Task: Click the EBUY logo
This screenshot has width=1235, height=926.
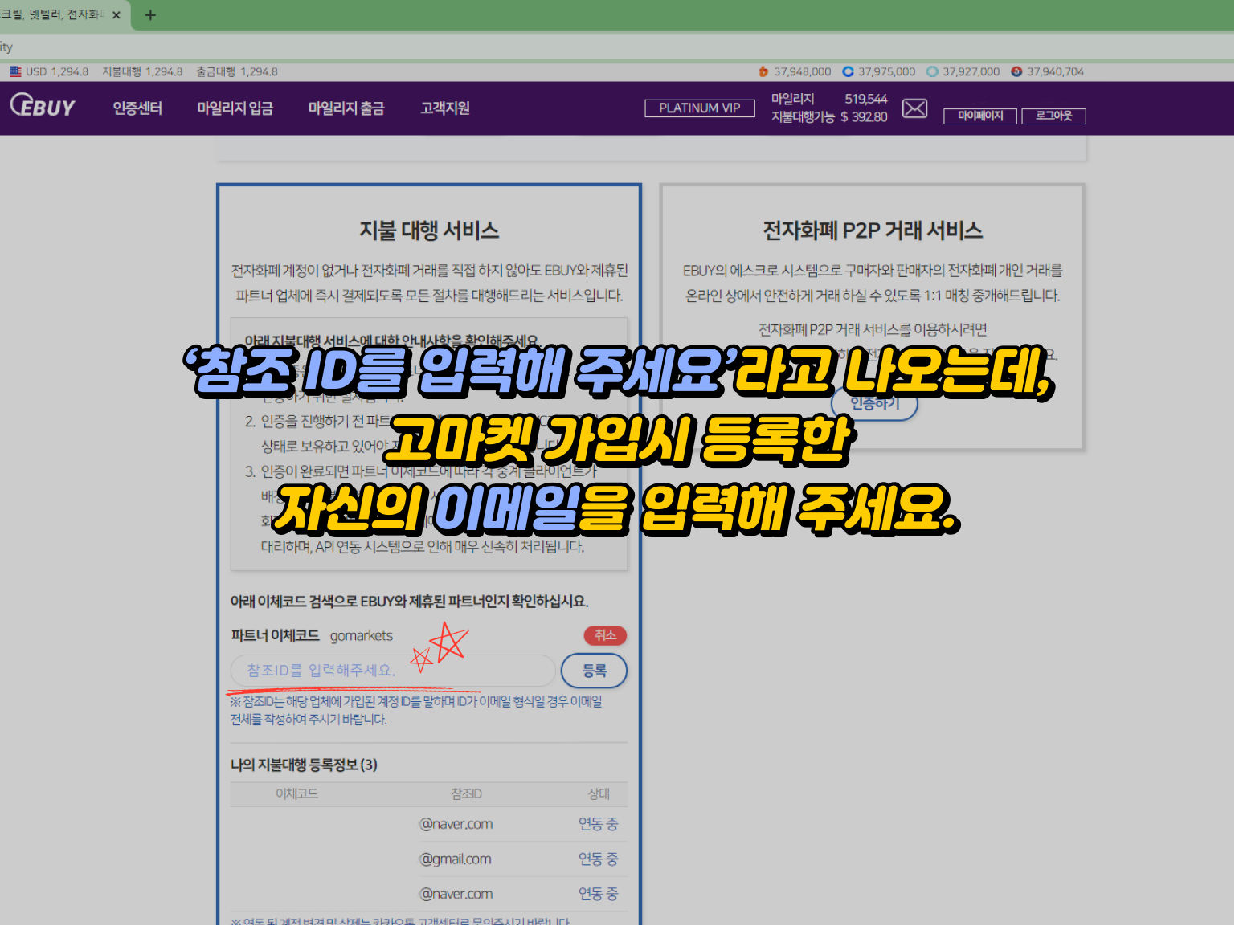Action: [x=43, y=106]
